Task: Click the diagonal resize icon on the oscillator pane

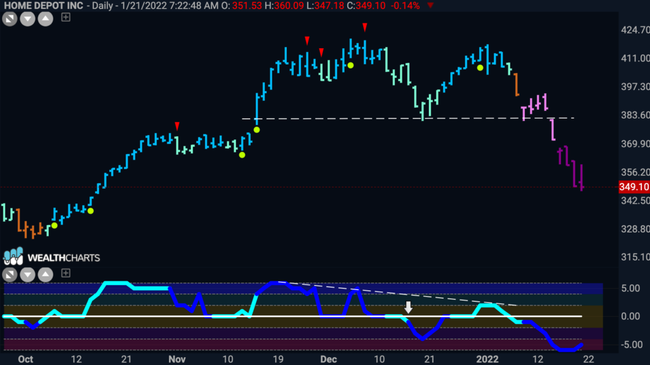Action: coord(10,274)
